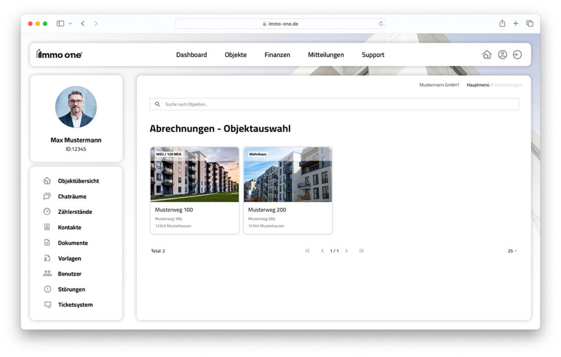Click the Zählerstände gauge icon
This screenshot has height=357, width=561.
(x=47, y=212)
